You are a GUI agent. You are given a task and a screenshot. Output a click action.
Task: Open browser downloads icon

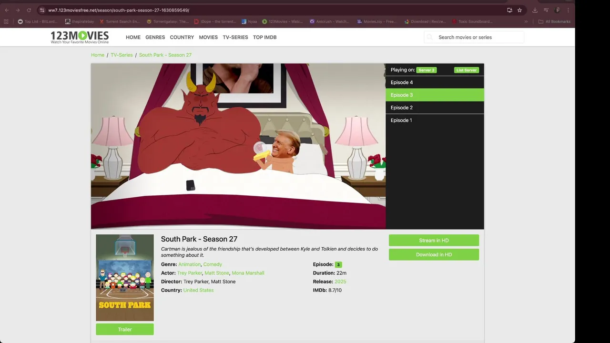(535, 10)
